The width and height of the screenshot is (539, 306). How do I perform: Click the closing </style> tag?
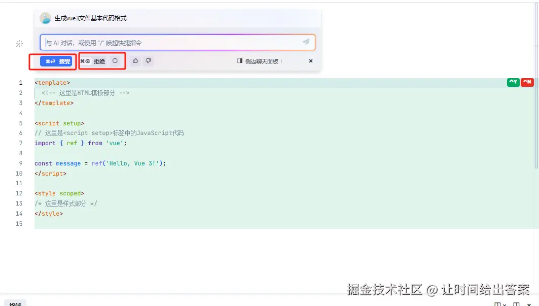pyautogui.click(x=49, y=214)
